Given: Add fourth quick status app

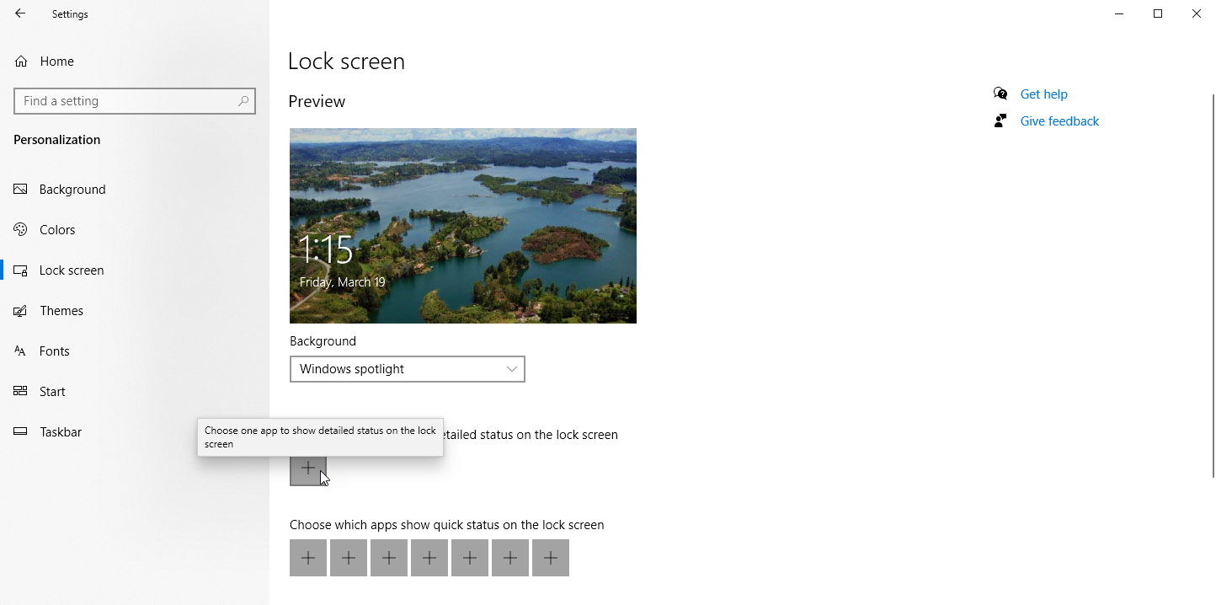Looking at the screenshot, I should coord(429,558).
